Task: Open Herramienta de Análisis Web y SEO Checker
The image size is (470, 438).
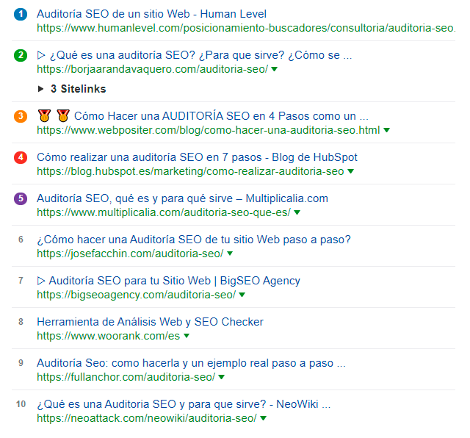Action: [x=150, y=322]
